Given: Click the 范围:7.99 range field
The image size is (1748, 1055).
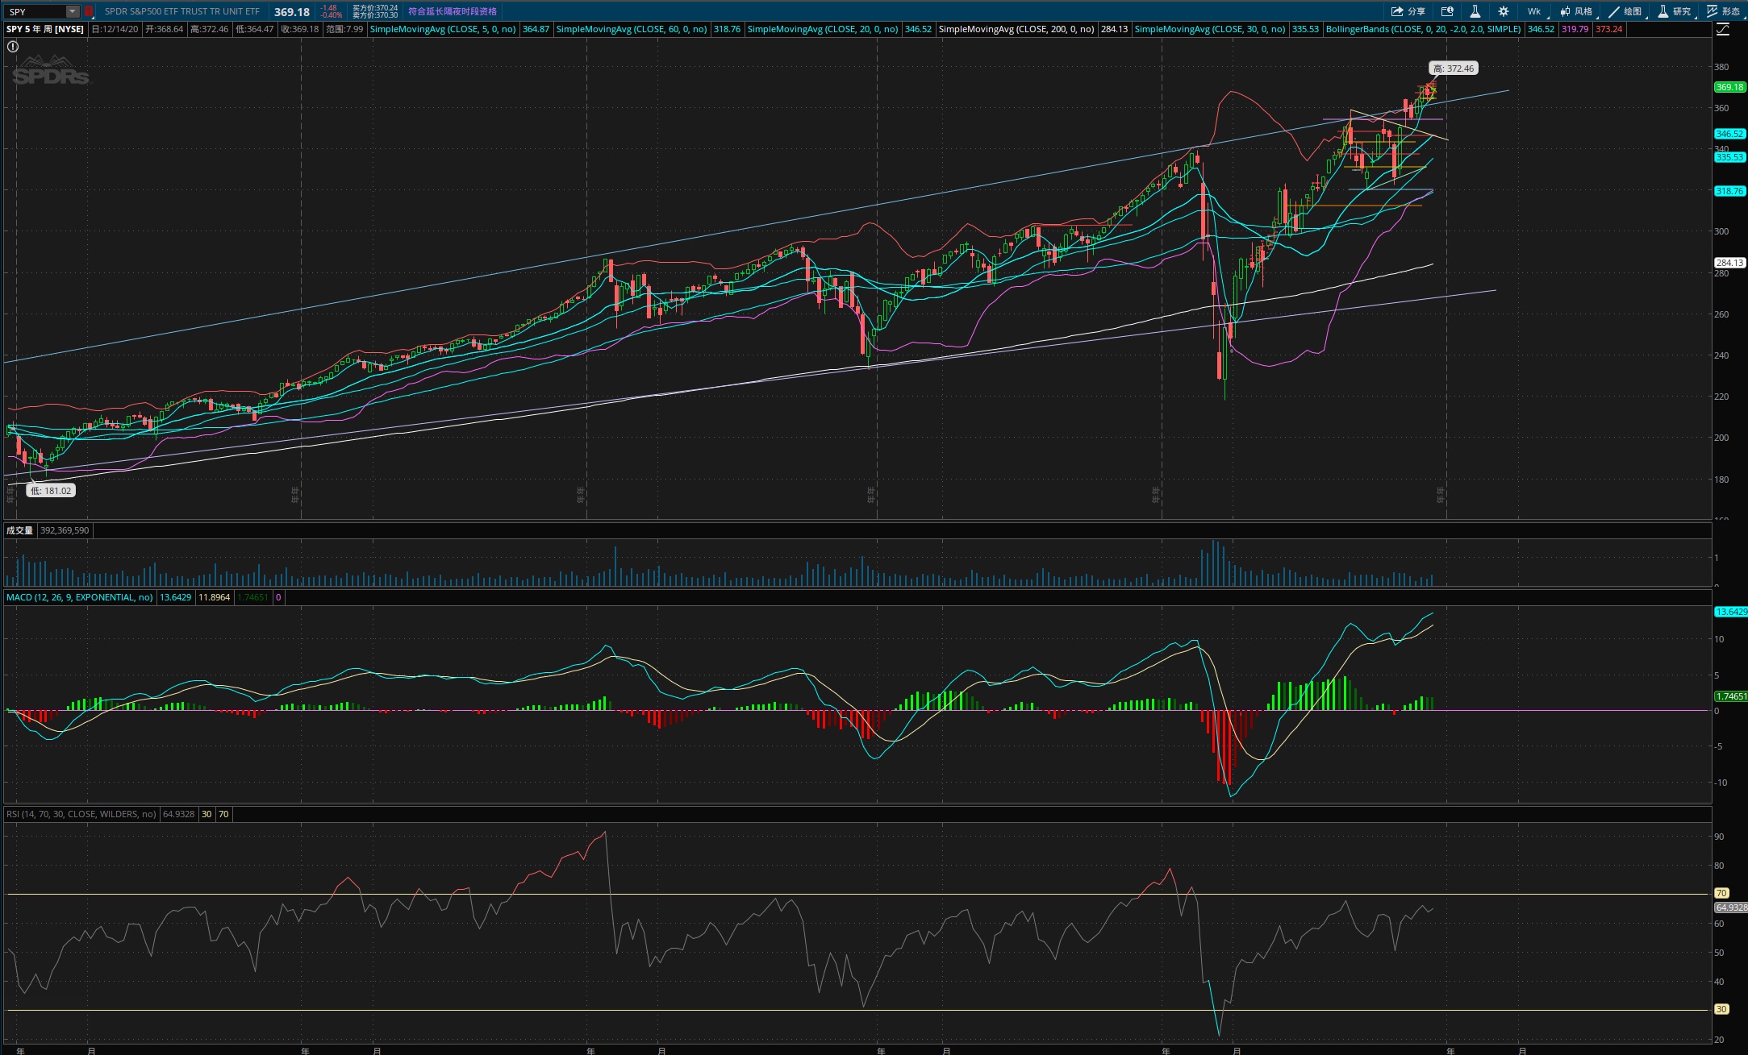Looking at the screenshot, I should [344, 29].
